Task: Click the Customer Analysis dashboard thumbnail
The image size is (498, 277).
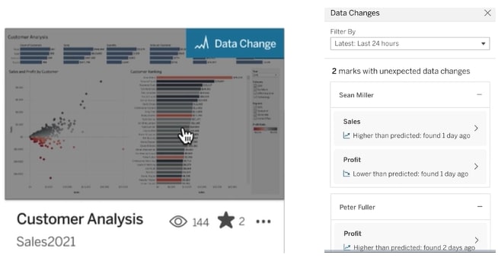Action: 145,114
